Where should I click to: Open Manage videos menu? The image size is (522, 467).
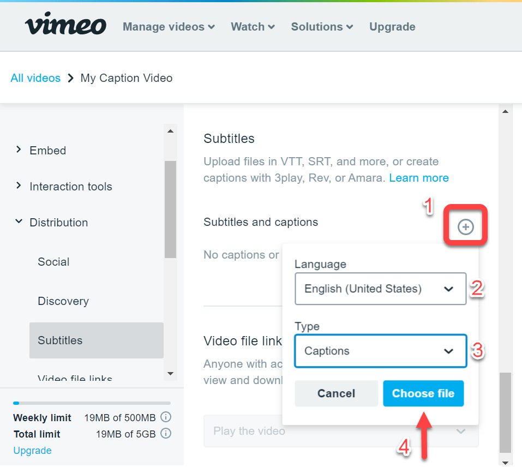tap(169, 27)
